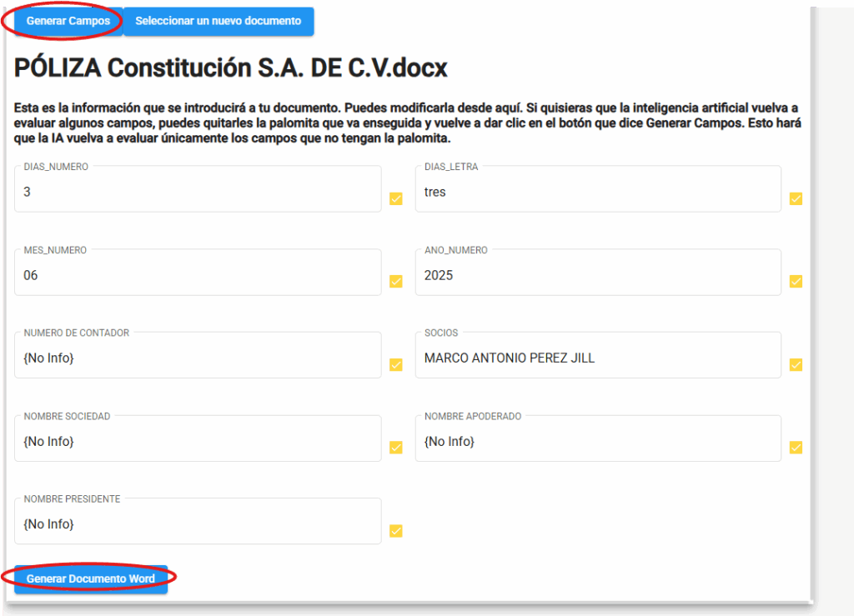Toggle the NOMBRE APODERADO checkbox
The width and height of the screenshot is (854, 616).
(x=796, y=448)
